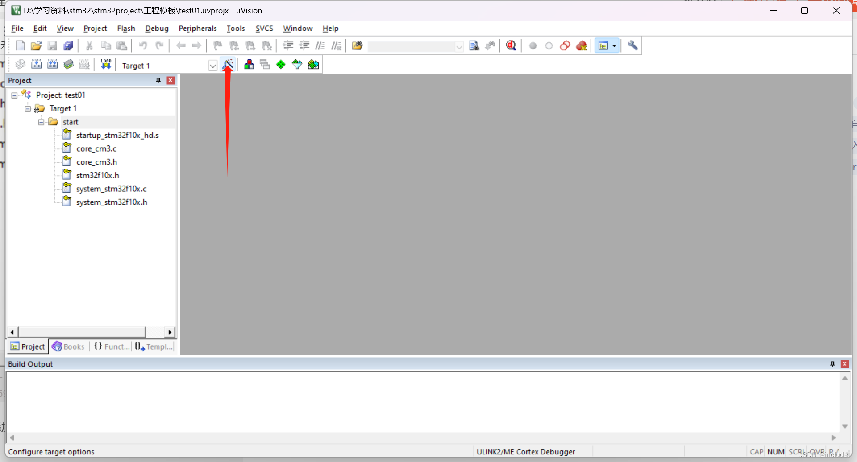Open the Flash menu
857x462 pixels.
click(126, 29)
